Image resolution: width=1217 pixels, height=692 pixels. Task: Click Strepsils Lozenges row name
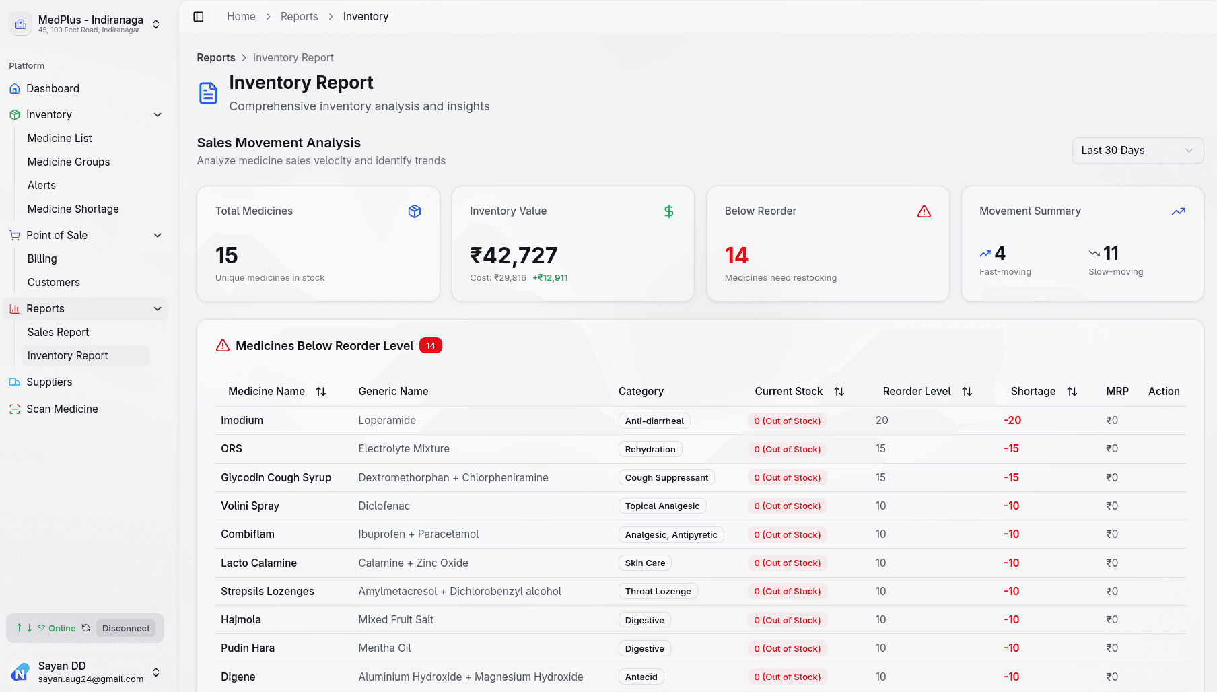point(267,591)
